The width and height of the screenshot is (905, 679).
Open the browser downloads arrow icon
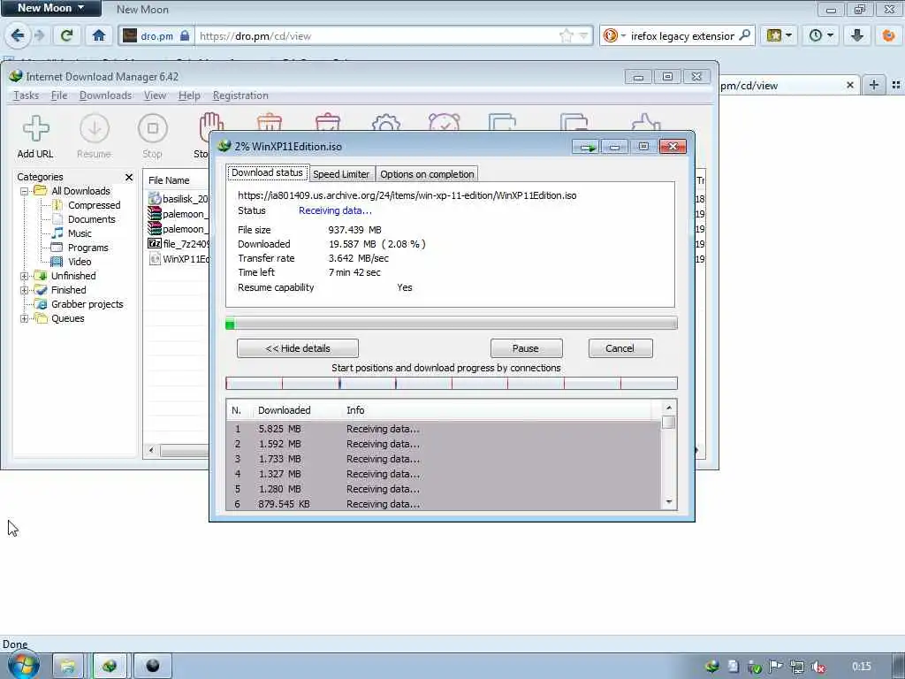(x=857, y=35)
